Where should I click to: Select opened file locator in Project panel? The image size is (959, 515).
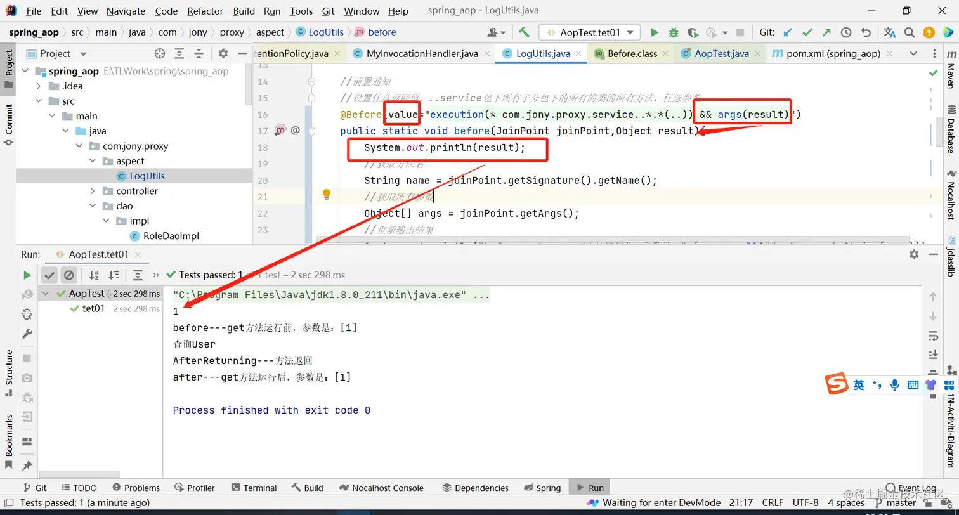160,54
